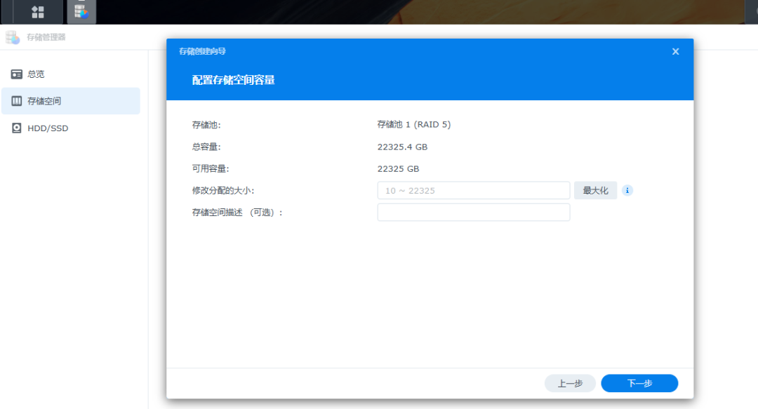Click the 存储管理器 window logo icon
The height and width of the screenshot is (409, 758).
(13, 37)
